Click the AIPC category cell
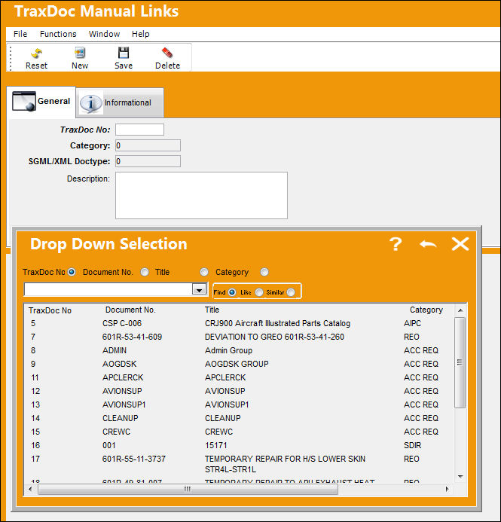The width and height of the screenshot is (501, 522). pos(412,323)
